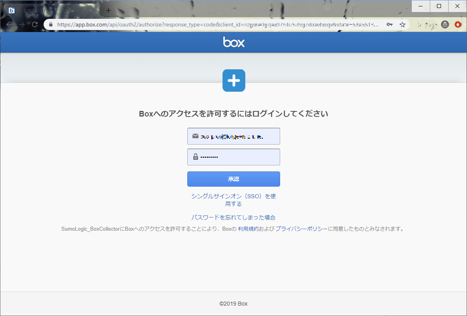Click the 承認 authorize button
This screenshot has height=316, width=467.
click(234, 179)
